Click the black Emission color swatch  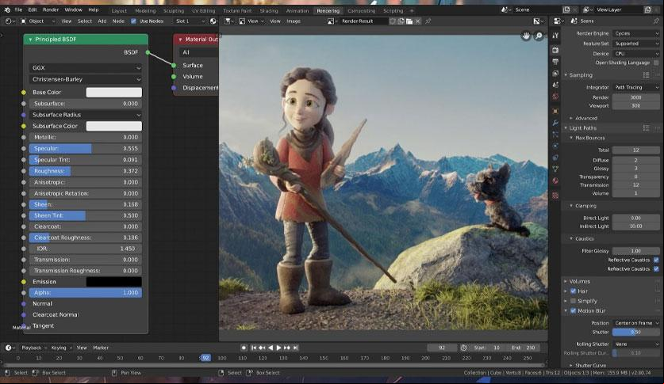click(x=114, y=282)
